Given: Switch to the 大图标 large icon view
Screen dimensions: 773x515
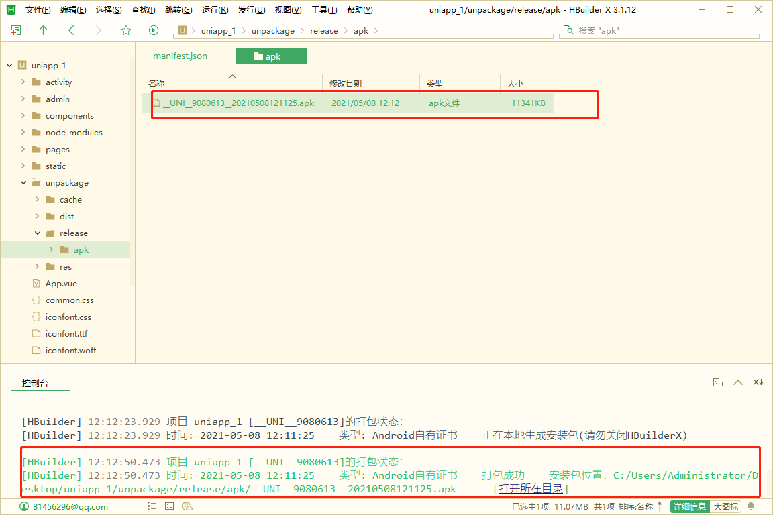Looking at the screenshot, I should (x=725, y=506).
